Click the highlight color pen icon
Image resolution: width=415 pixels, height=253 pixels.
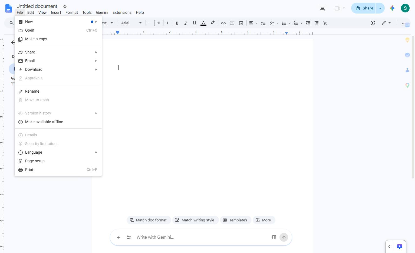click(x=213, y=23)
